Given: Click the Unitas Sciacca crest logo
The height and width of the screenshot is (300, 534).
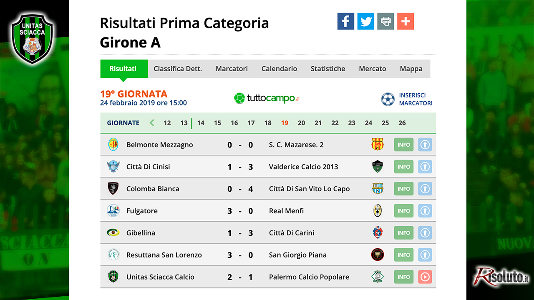Looking at the screenshot, I should coord(32,39).
